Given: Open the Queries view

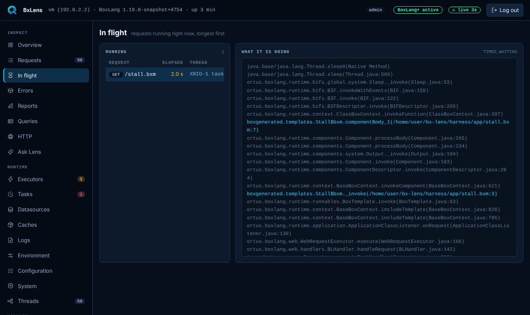Looking at the screenshot, I should pos(46,121).
